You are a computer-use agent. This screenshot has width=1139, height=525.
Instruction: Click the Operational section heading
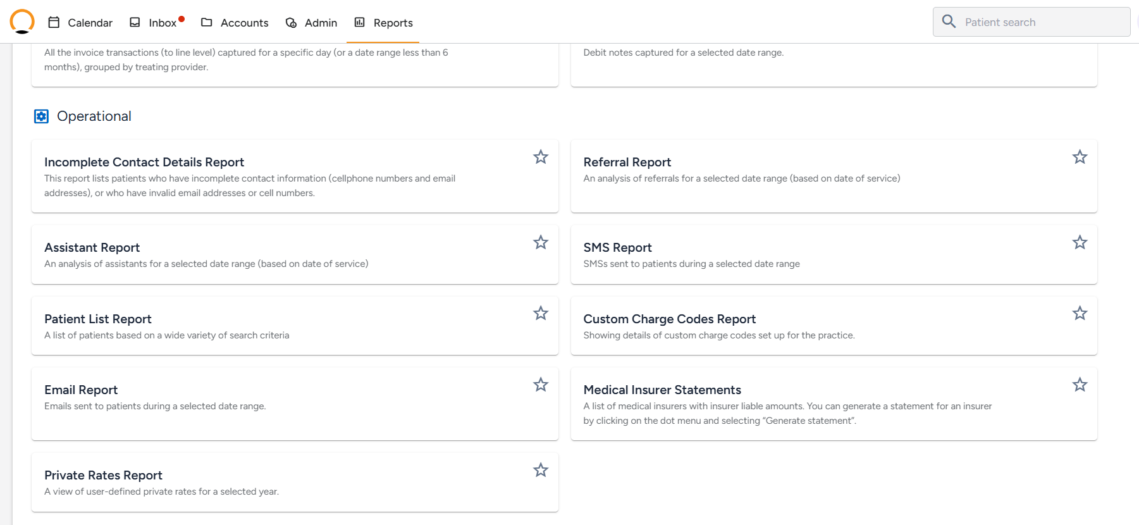click(x=94, y=116)
